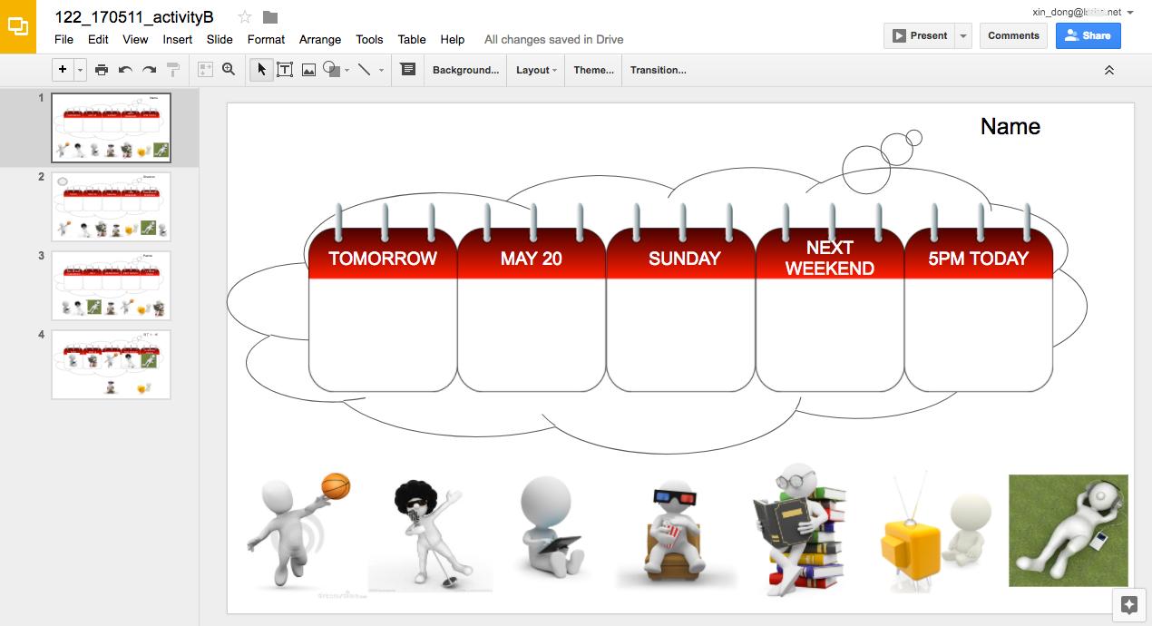Open the Arrange menu
The height and width of the screenshot is (626, 1152).
coord(320,40)
